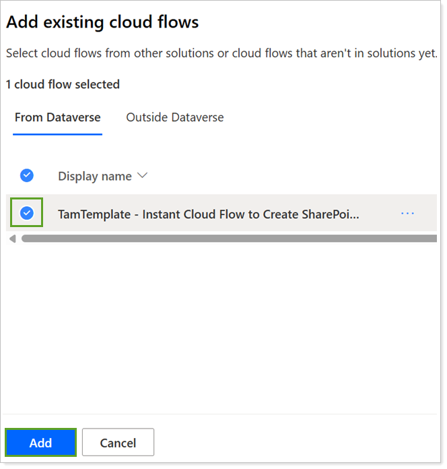The height and width of the screenshot is (469, 447).
Task: Uncheck the TamTemplate flow row checkbox
Action: (x=27, y=213)
